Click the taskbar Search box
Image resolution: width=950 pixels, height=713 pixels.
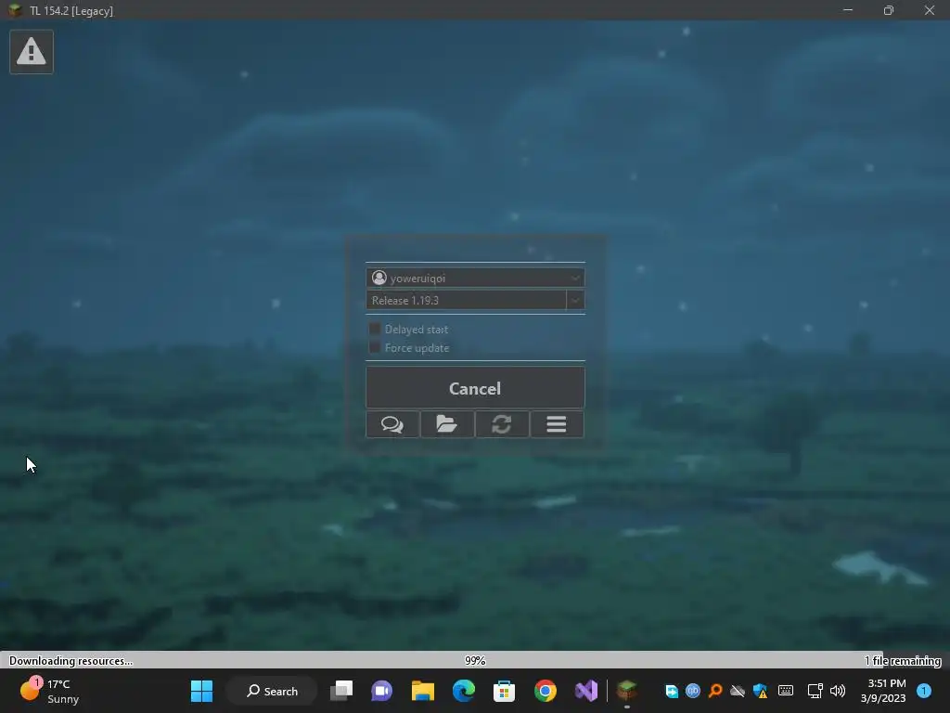(x=272, y=691)
